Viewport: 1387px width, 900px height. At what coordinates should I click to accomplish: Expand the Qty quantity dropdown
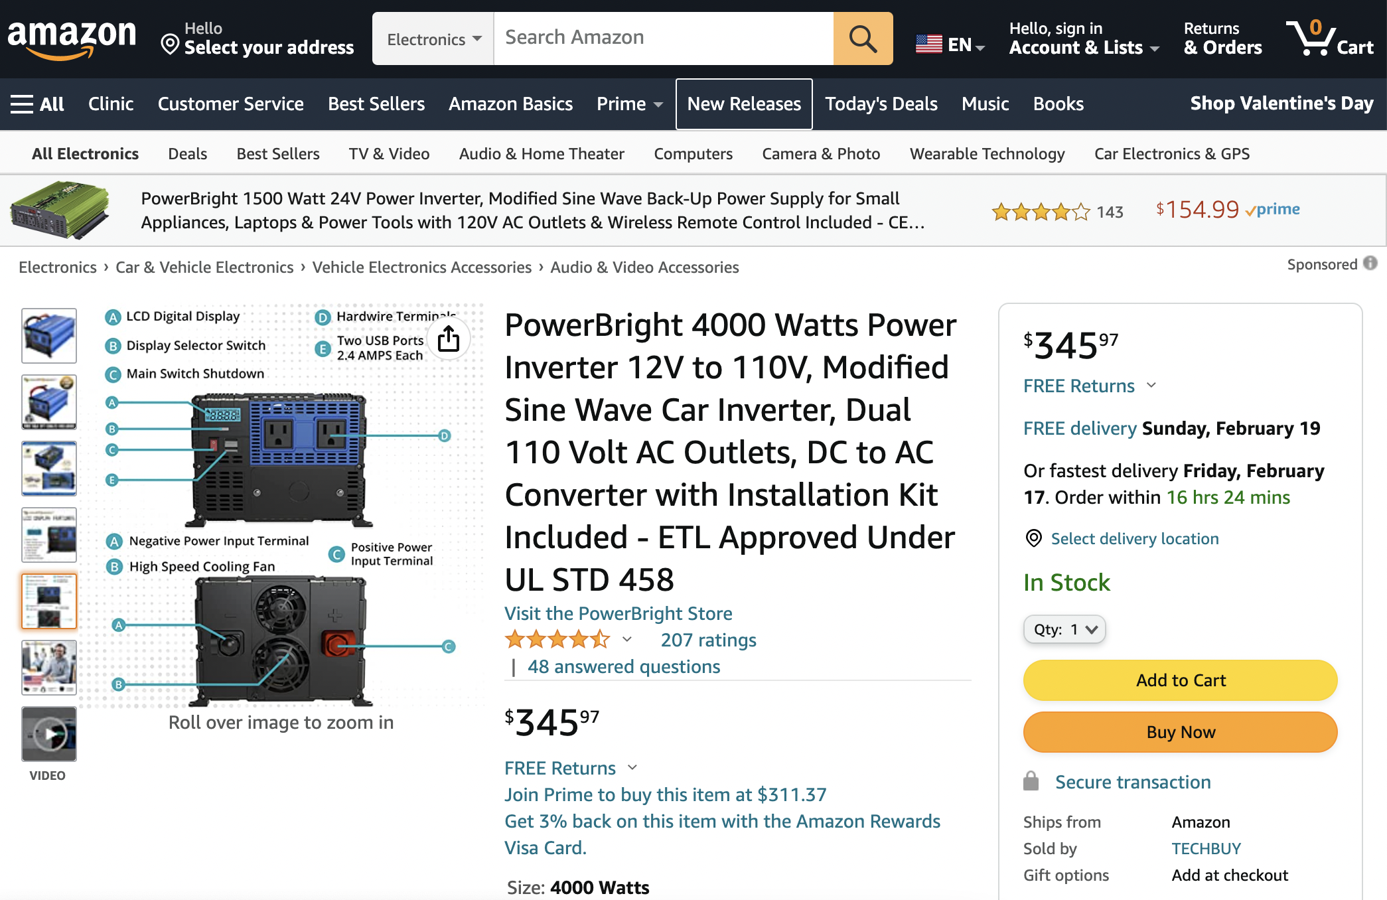click(x=1064, y=629)
